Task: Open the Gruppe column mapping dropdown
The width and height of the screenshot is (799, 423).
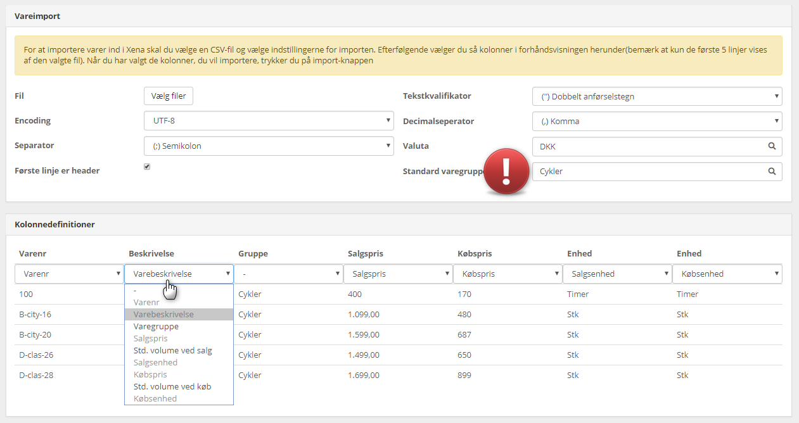Action: tap(288, 274)
